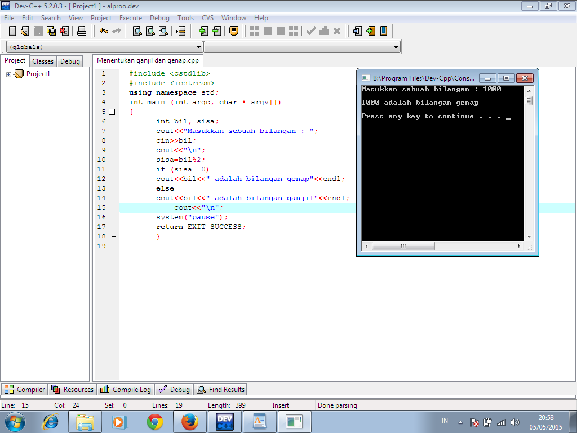
Task: Click the Project Options toolbar icon
Action: pyautogui.click(x=234, y=31)
